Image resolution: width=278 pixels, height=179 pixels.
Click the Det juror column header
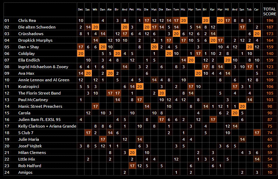pyautogui.click(x=80, y=9)
